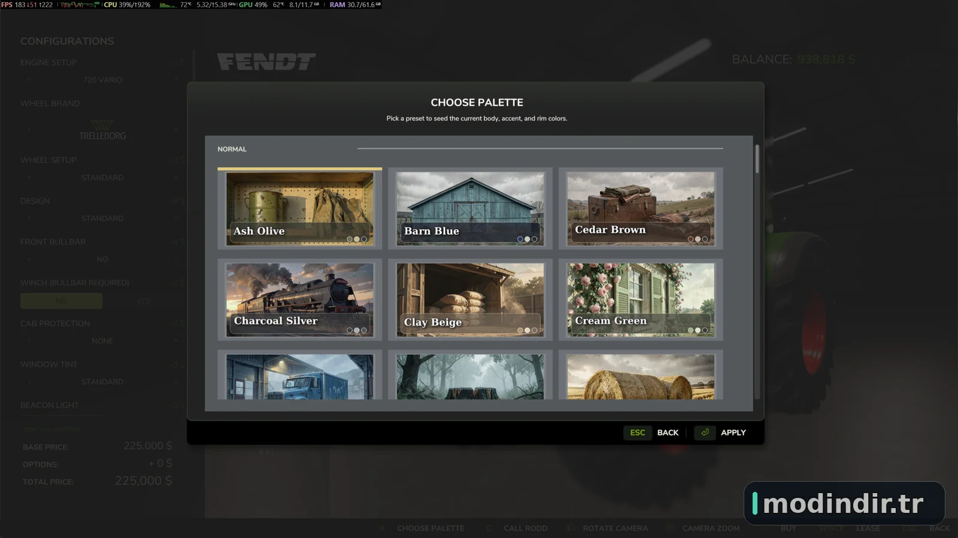The height and width of the screenshot is (538, 958).
Task: Click the CONFIGURATIONS heading
Action: coord(67,41)
